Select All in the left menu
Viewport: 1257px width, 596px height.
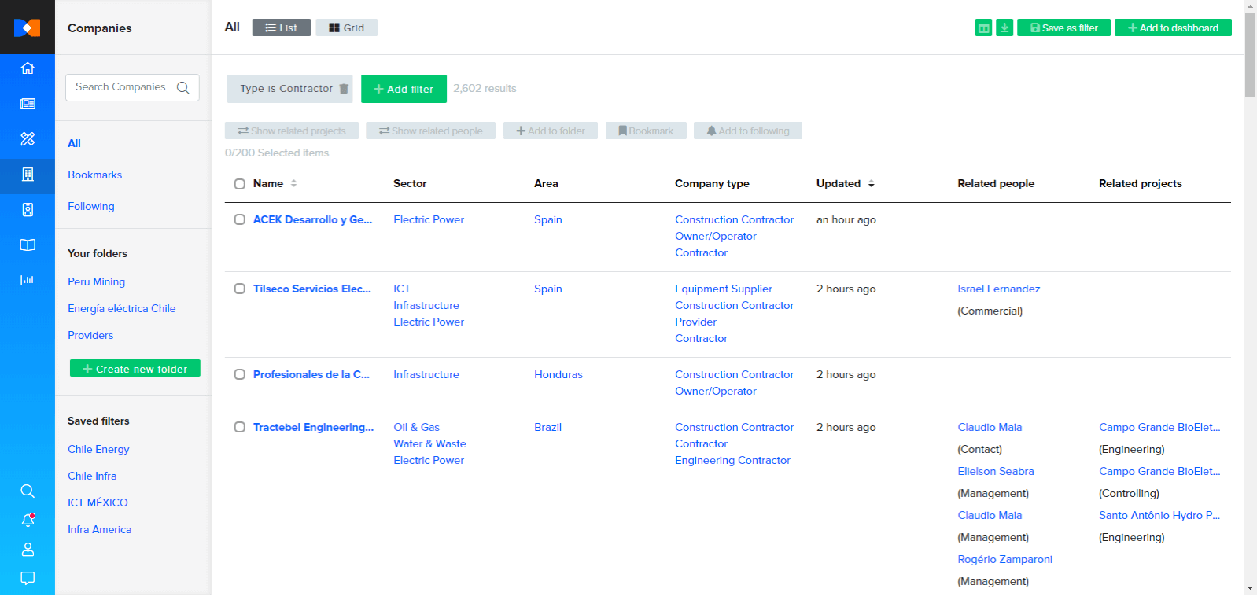(x=75, y=143)
